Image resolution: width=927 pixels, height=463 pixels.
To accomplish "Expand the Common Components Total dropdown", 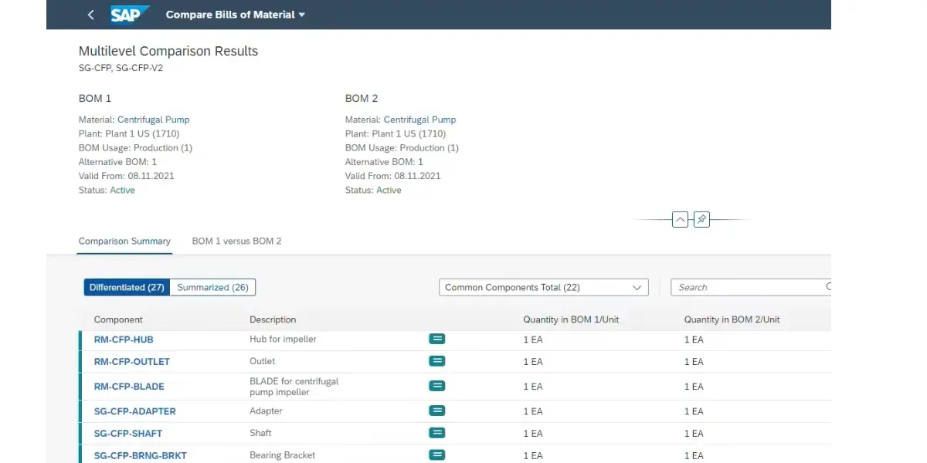I will pos(544,287).
